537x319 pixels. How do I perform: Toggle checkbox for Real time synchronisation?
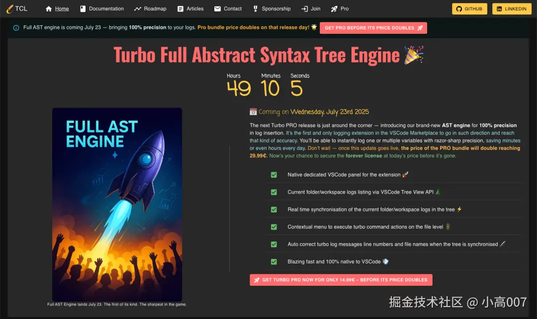[x=274, y=210]
